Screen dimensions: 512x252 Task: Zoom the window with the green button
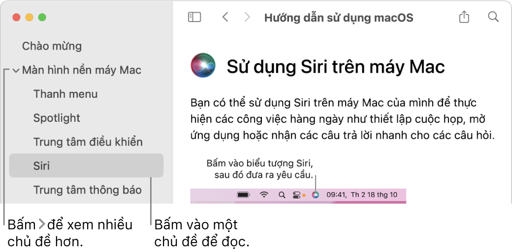(x=42, y=17)
